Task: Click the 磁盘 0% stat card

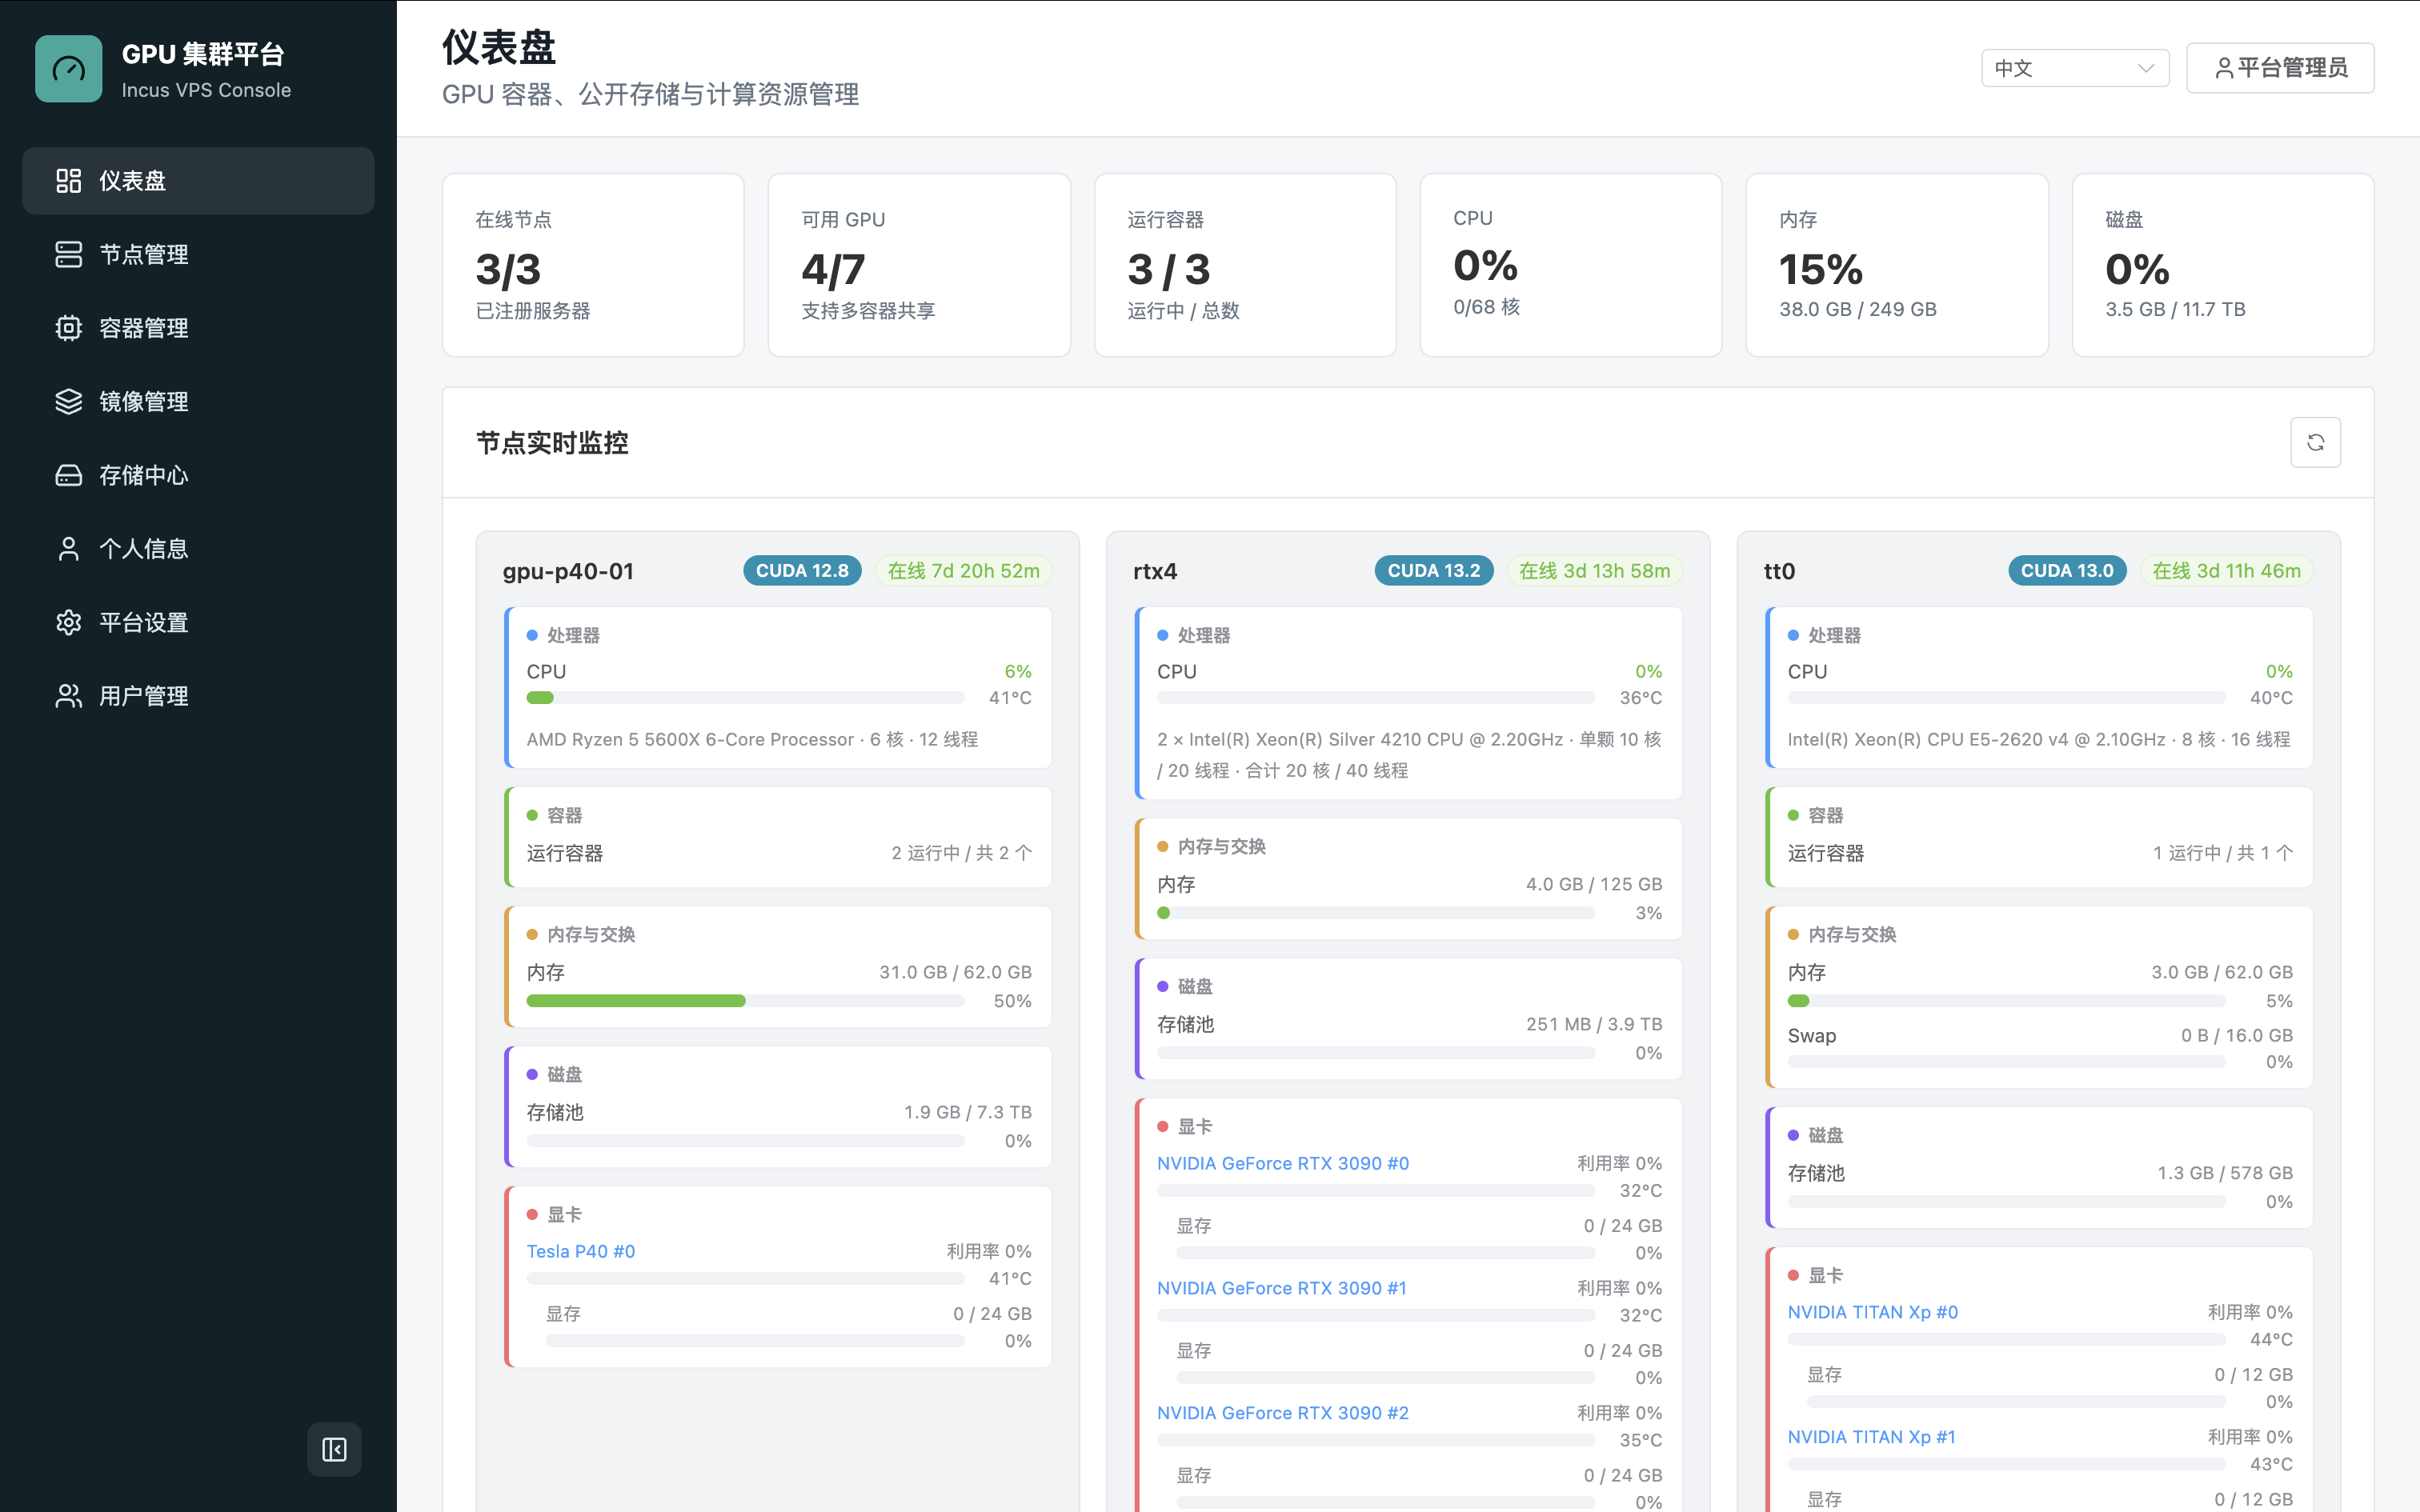Action: pyautogui.click(x=2223, y=265)
